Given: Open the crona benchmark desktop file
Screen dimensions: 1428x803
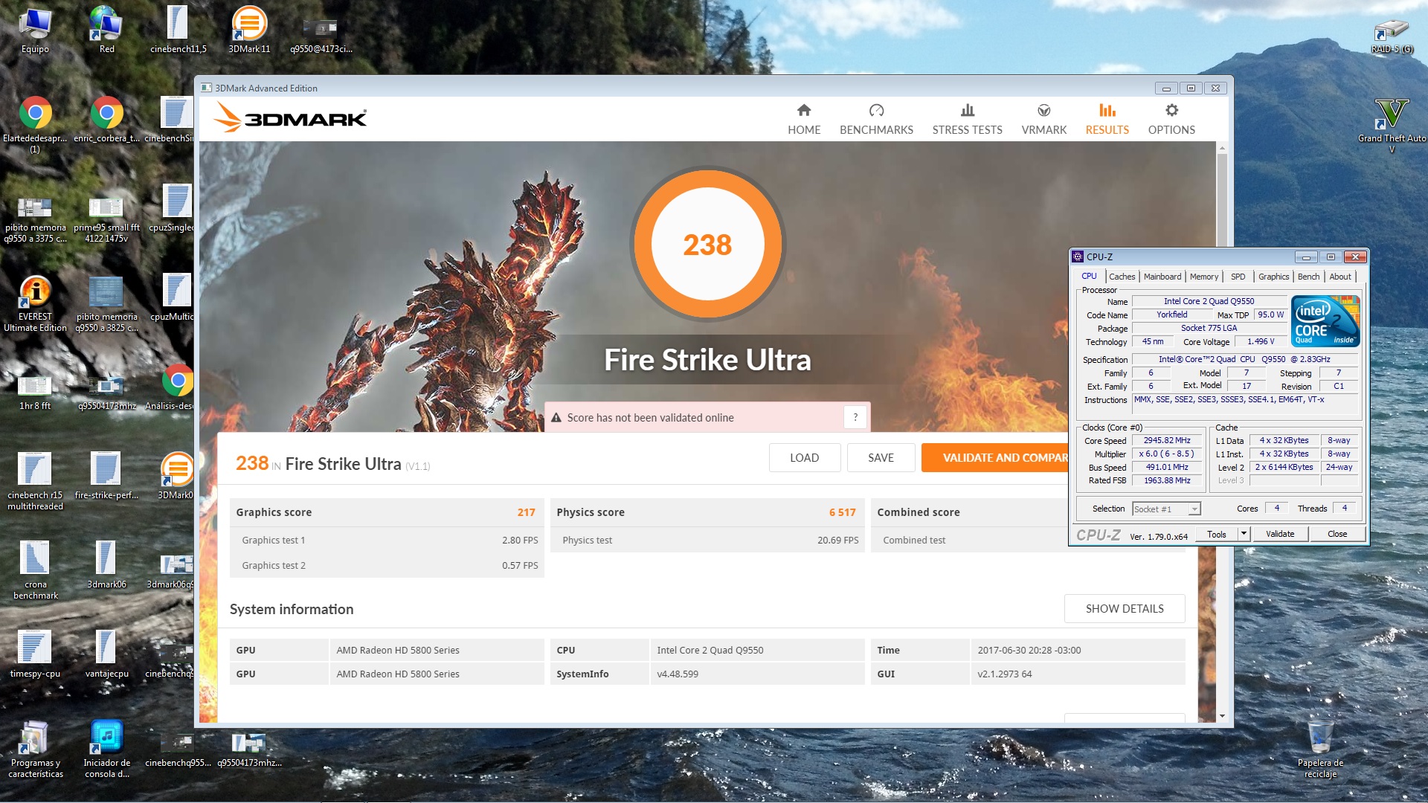Looking at the screenshot, I should pyautogui.click(x=35, y=569).
